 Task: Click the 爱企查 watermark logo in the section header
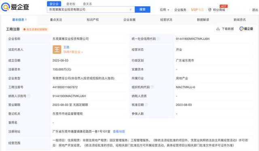(246, 29)
